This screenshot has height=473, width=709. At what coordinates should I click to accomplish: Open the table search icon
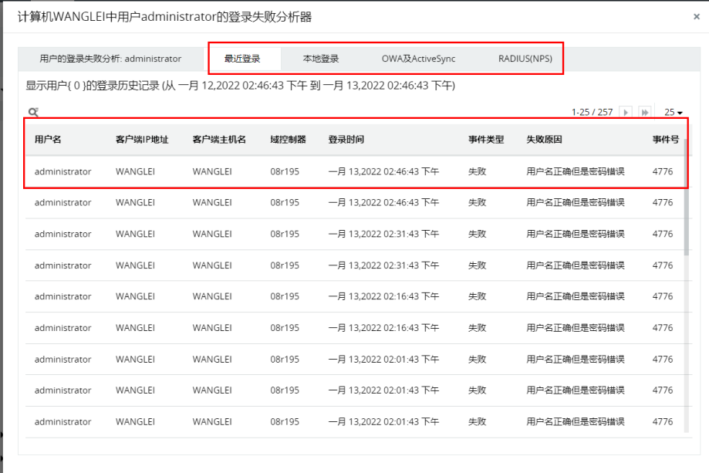point(33,112)
